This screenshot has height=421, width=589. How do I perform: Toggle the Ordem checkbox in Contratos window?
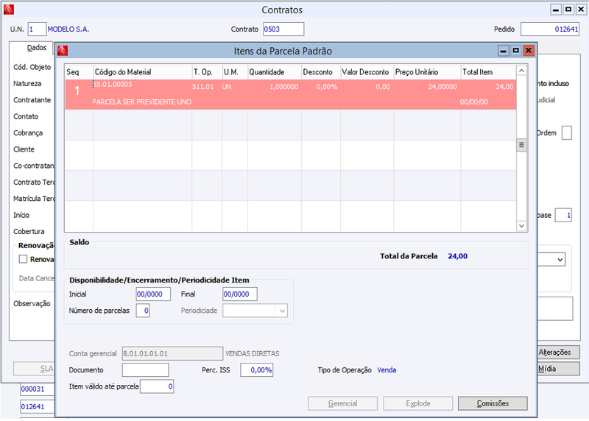tap(567, 133)
